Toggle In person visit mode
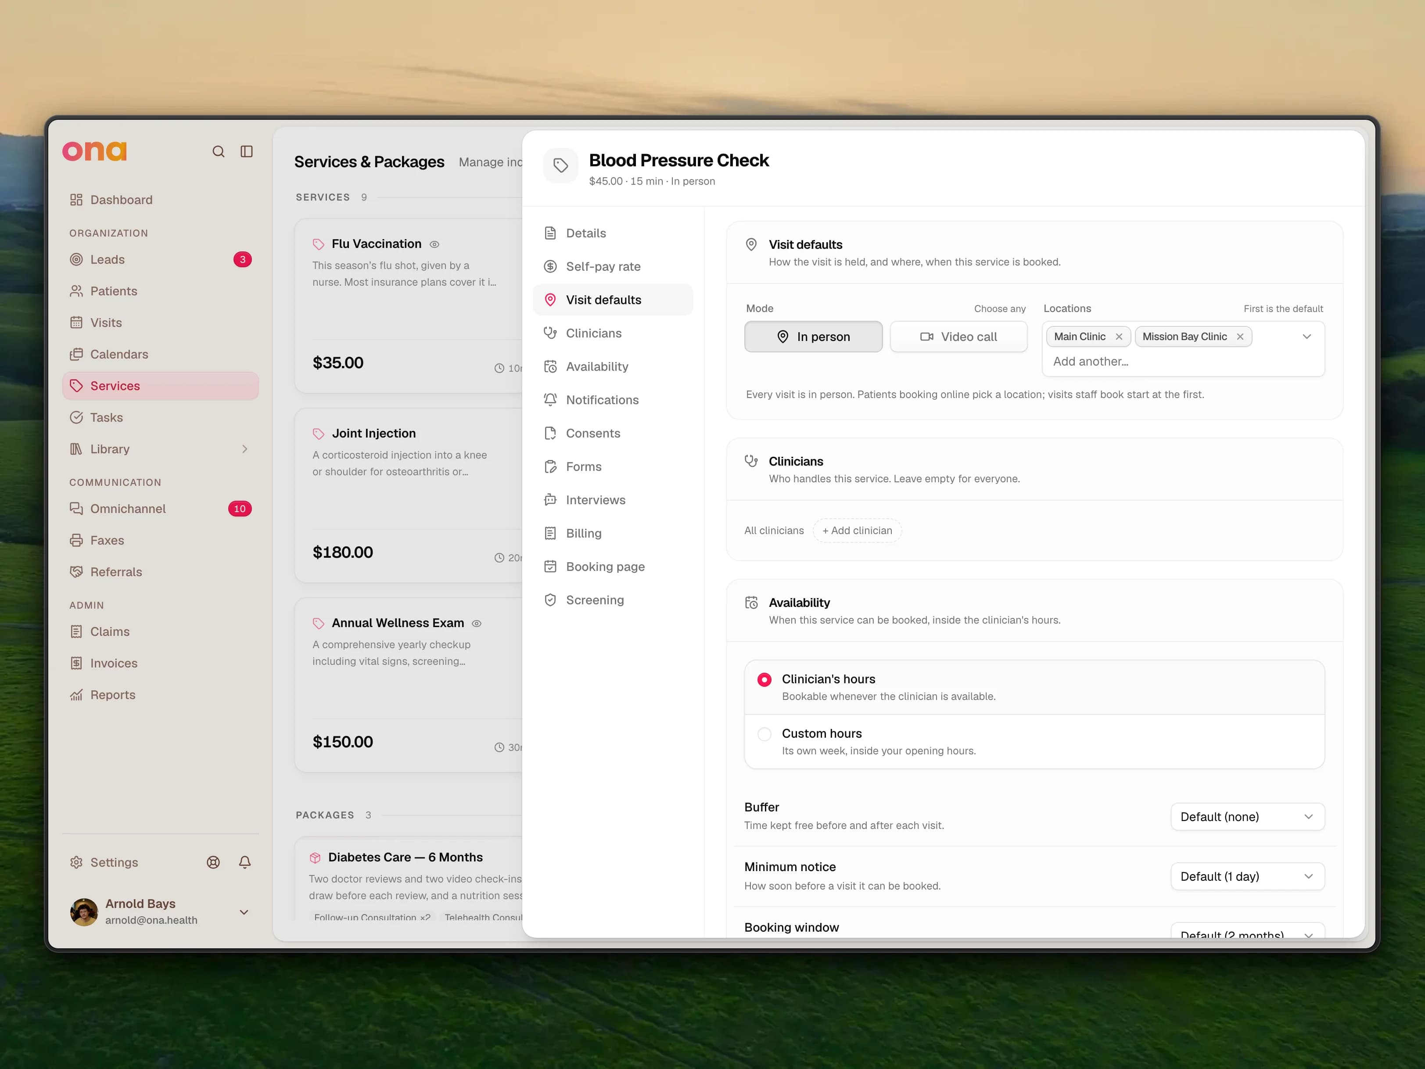 coord(814,337)
